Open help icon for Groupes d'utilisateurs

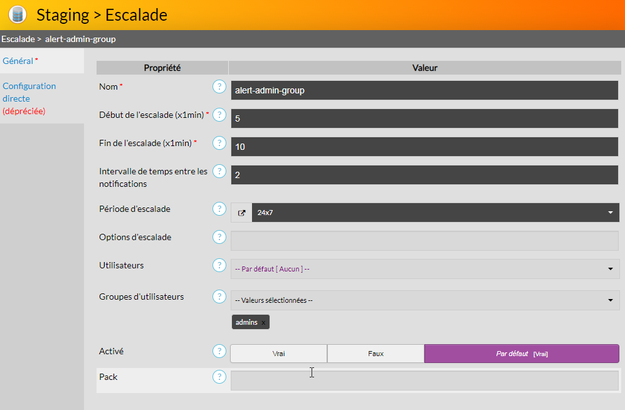pyautogui.click(x=219, y=297)
